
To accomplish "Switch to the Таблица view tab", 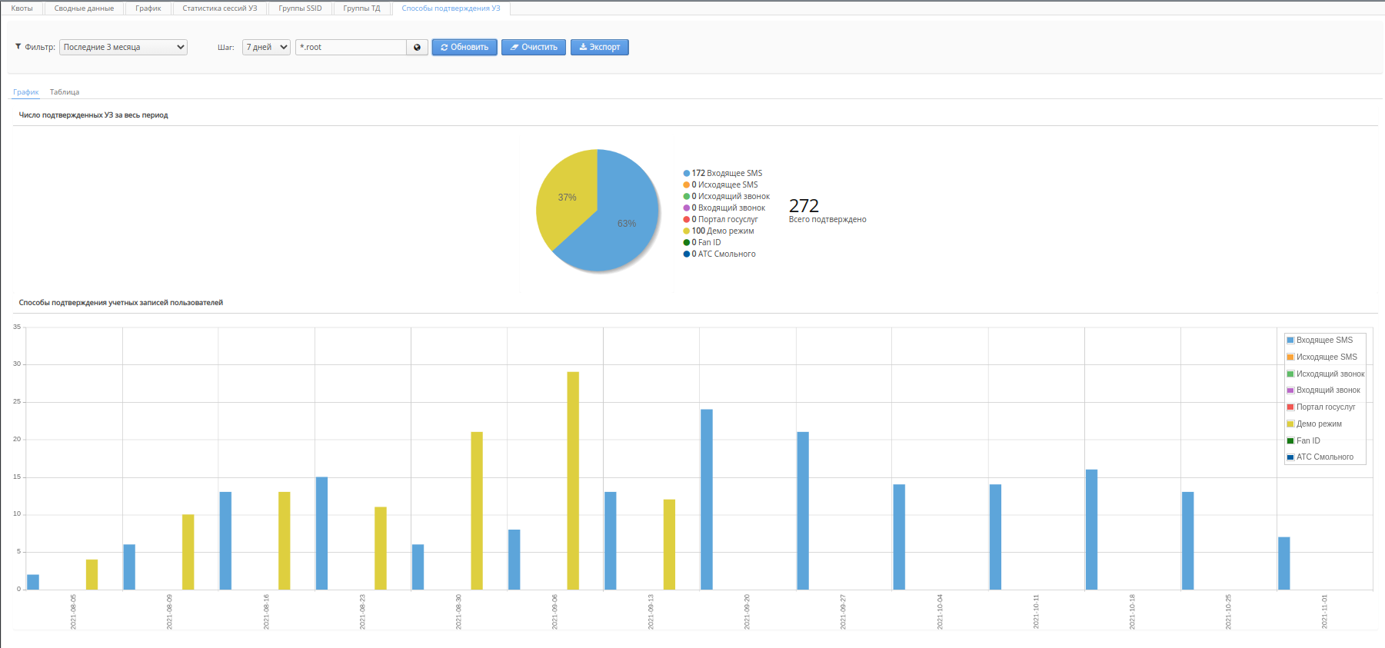I will tap(65, 92).
